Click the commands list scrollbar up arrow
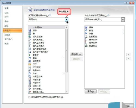This screenshot has width=136, height=108. tap(67, 27)
